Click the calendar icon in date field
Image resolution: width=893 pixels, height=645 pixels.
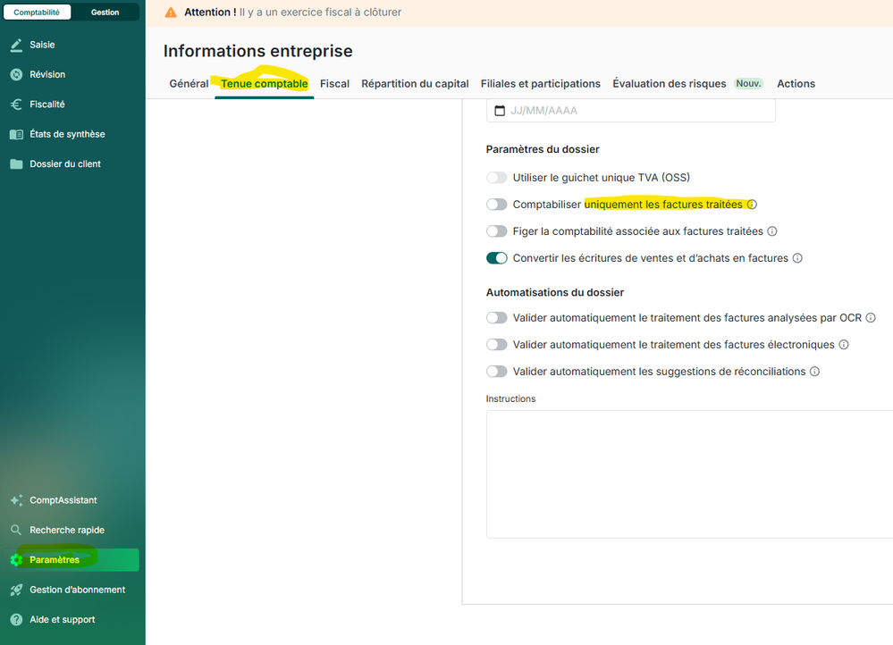click(501, 111)
